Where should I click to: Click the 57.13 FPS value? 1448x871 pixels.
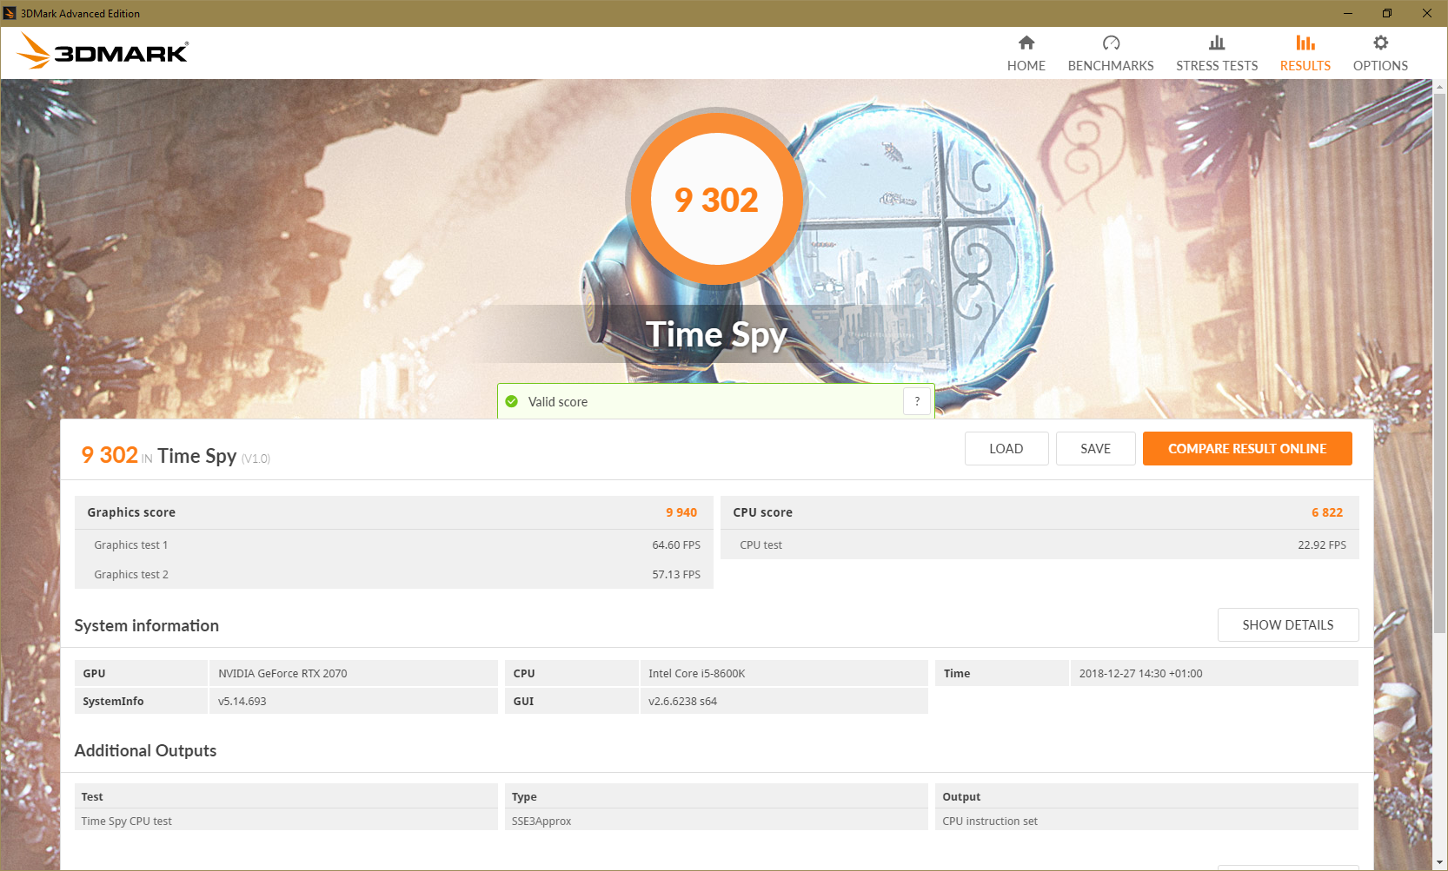(676, 575)
